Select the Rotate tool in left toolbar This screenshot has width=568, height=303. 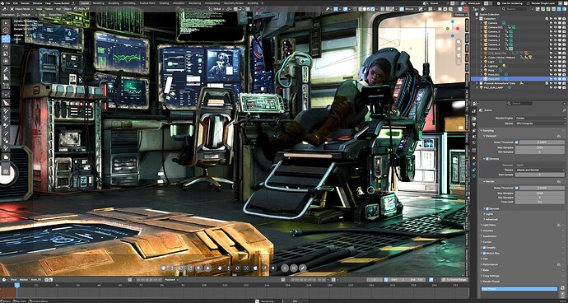pos(6,46)
